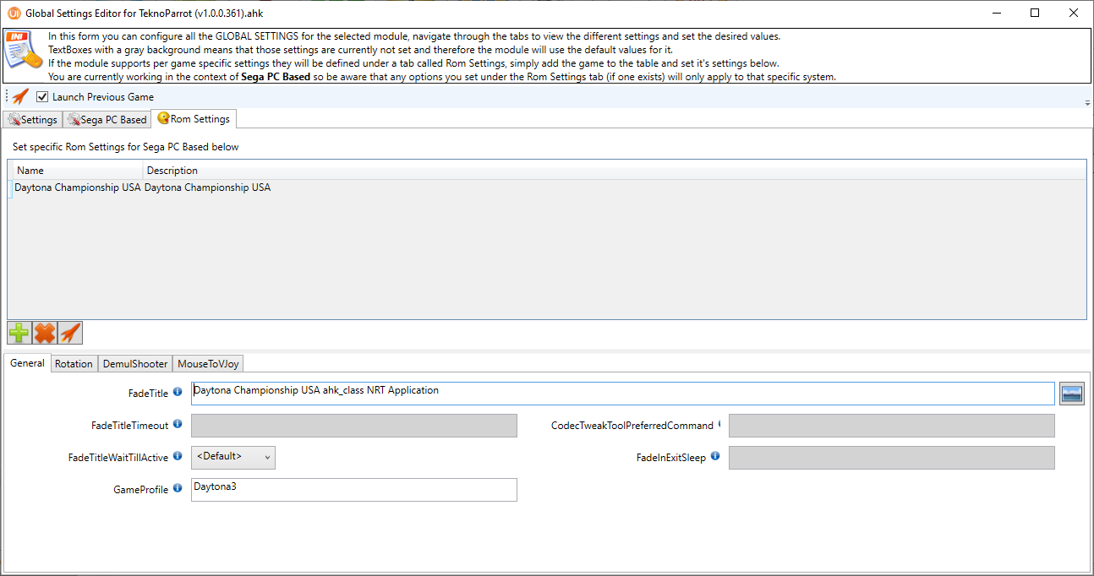
Task: Toggle the Launch Previous Game checkbox
Action: coord(42,97)
